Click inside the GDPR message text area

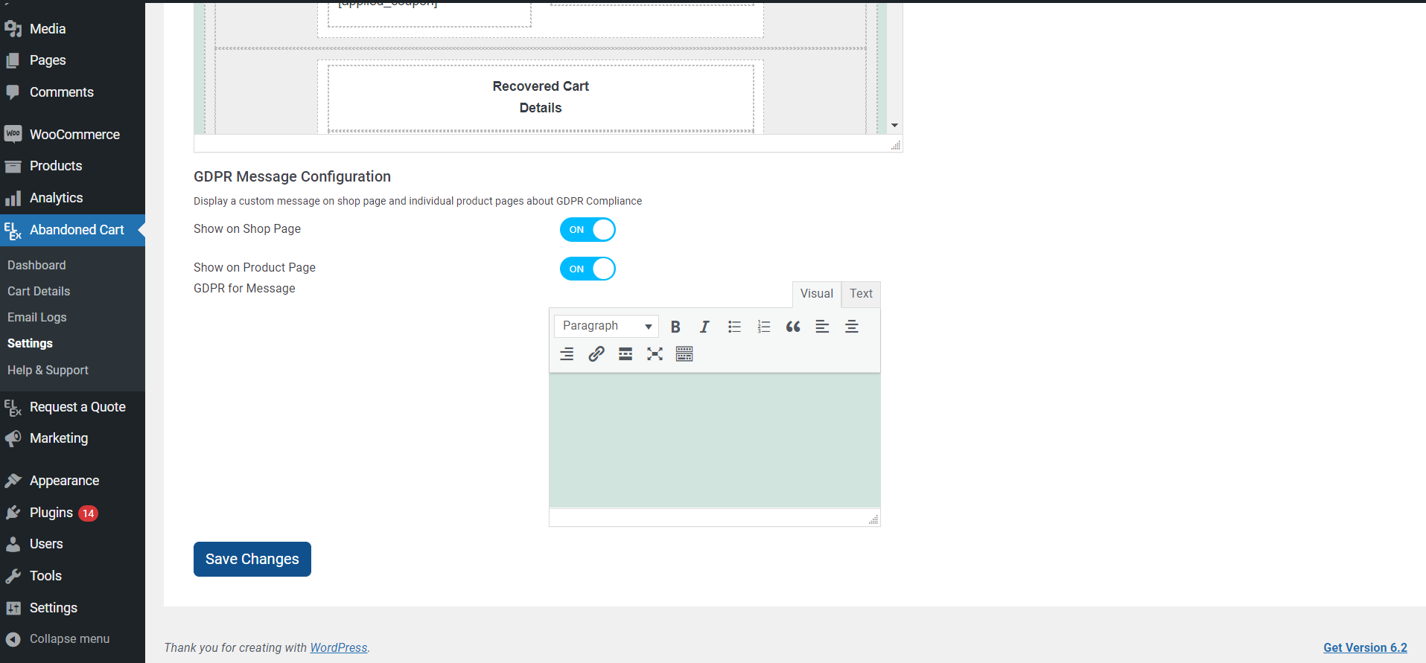[715, 441]
